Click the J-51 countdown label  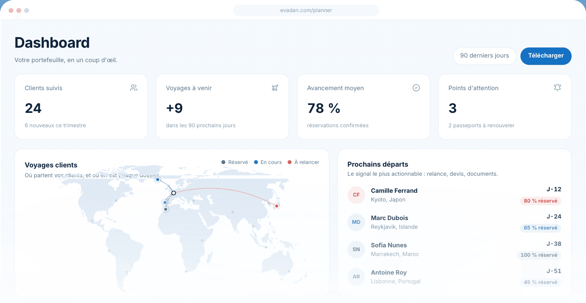[x=554, y=271]
